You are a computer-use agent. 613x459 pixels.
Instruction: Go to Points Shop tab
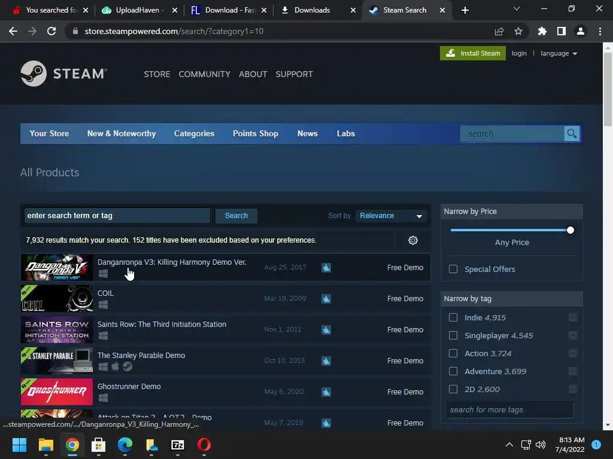256,133
